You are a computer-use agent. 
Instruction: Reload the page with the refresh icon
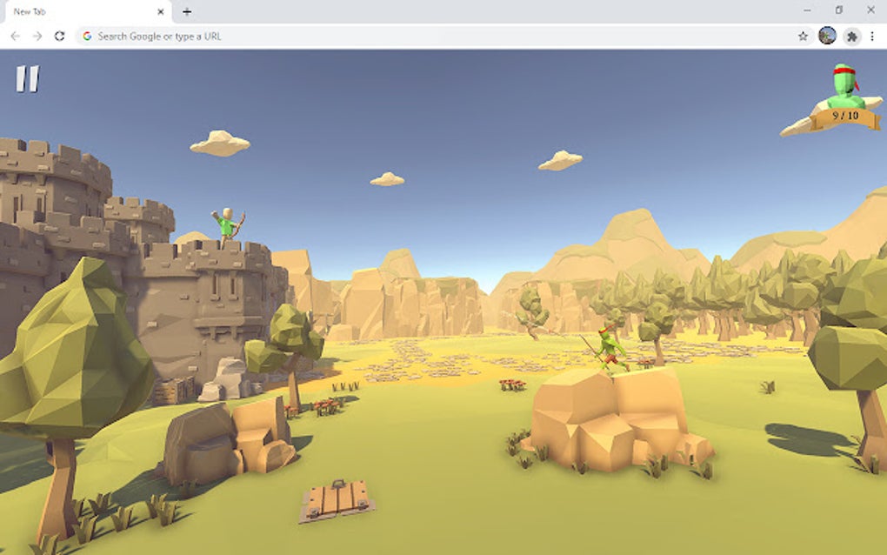click(57, 37)
